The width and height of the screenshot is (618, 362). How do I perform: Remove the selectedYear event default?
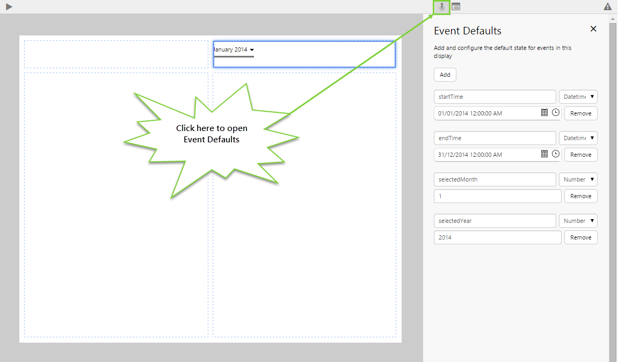pos(580,237)
